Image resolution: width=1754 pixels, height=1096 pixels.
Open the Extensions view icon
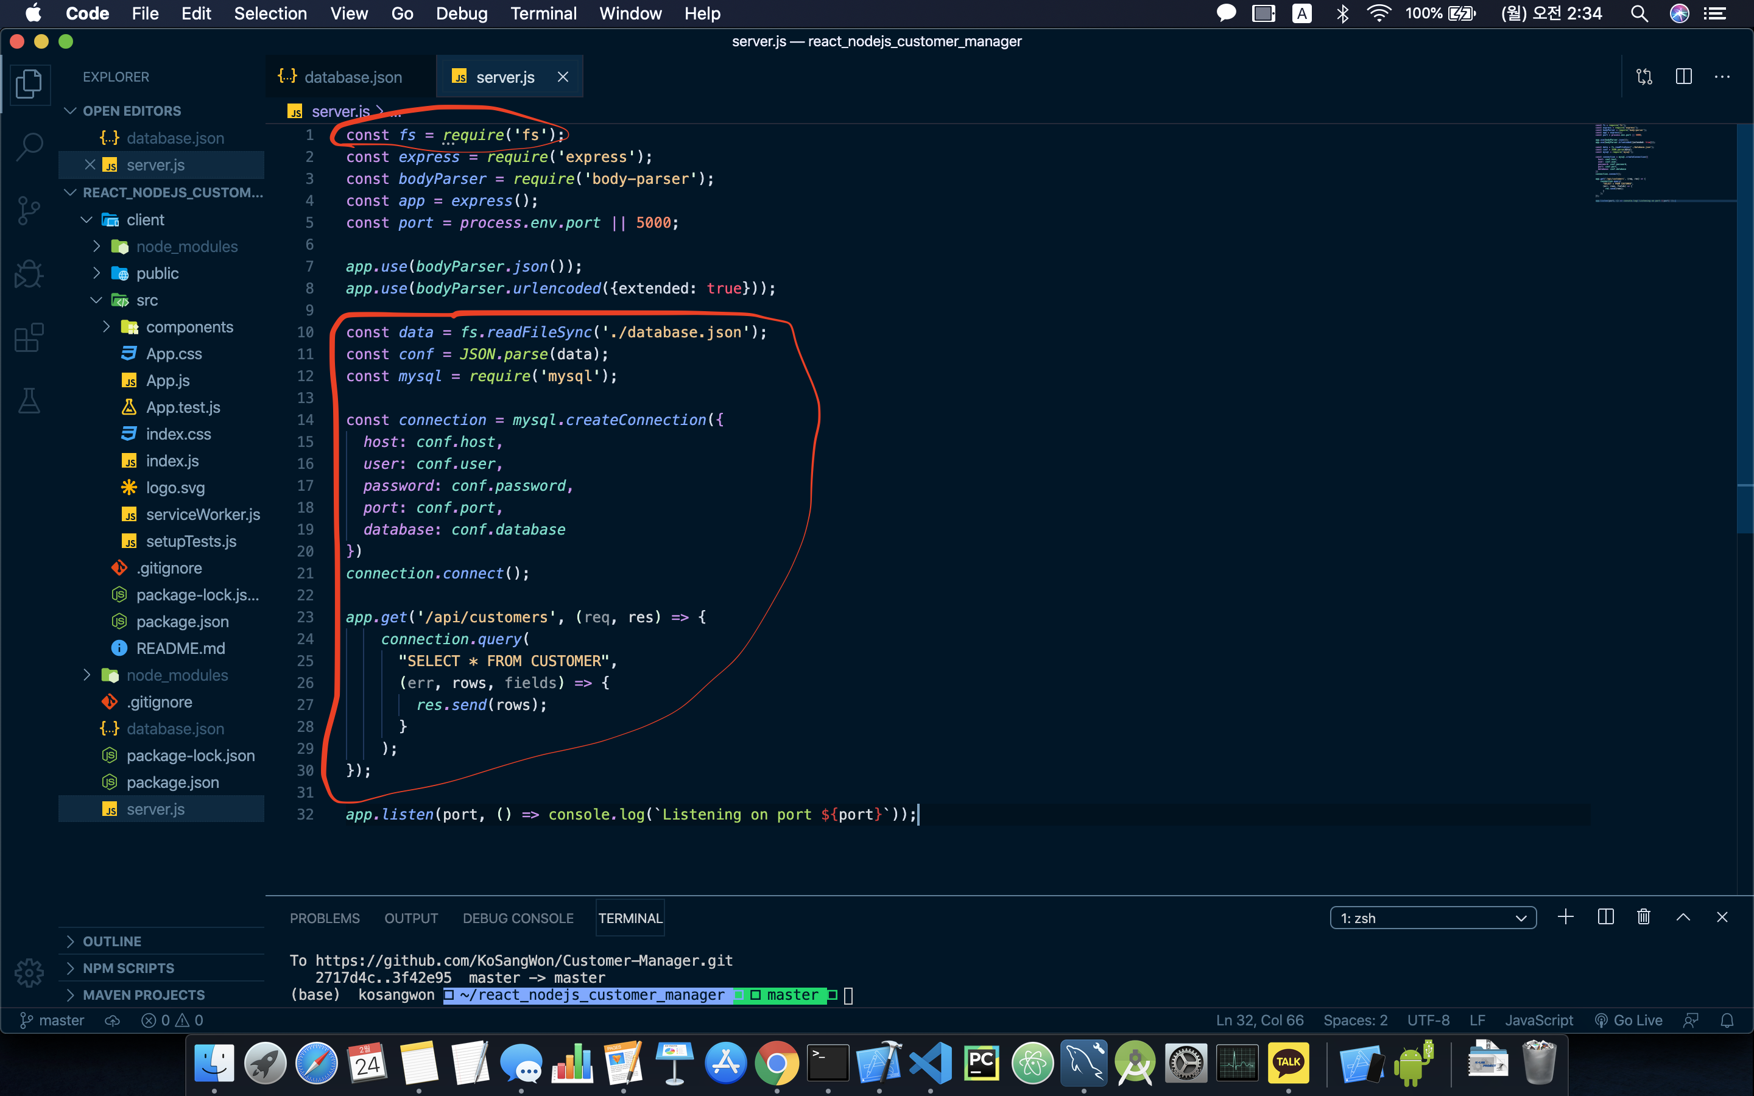click(x=29, y=338)
